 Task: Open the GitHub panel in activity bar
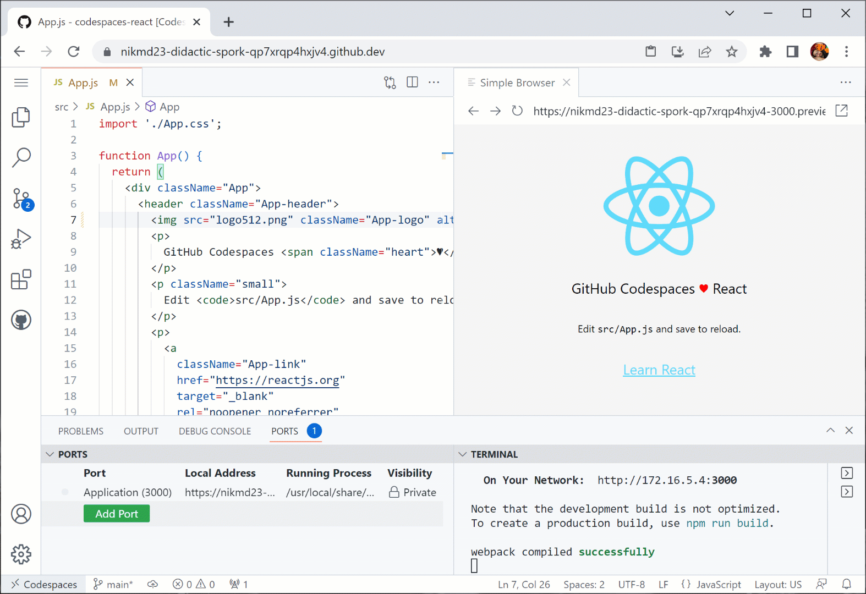pos(21,320)
